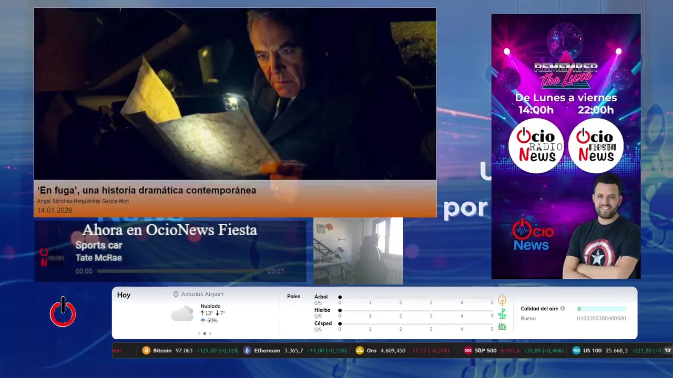Click the presenter photo in the banner
The image size is (673, 378).
click(602, 227)
